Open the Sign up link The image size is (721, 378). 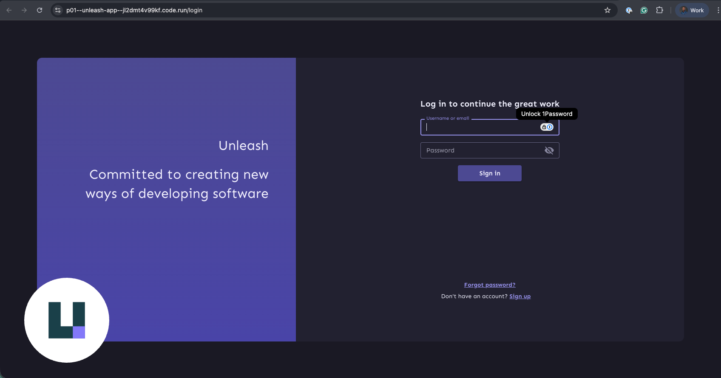tap(520, 296)
